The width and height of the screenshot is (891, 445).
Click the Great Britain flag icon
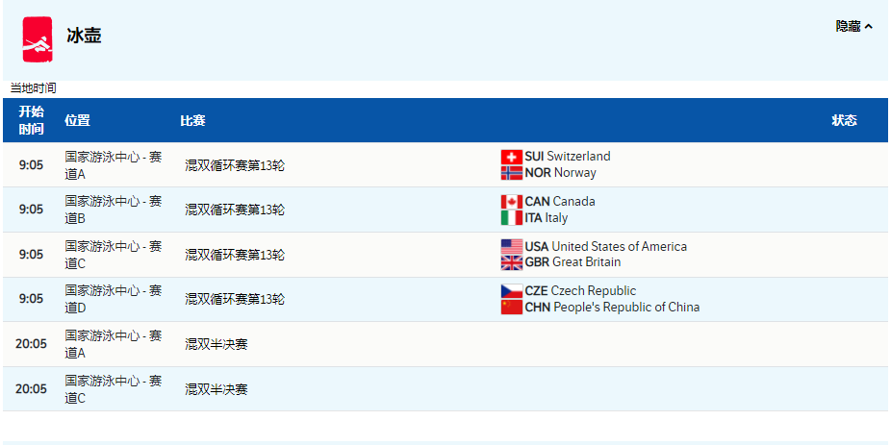(511, 262)
